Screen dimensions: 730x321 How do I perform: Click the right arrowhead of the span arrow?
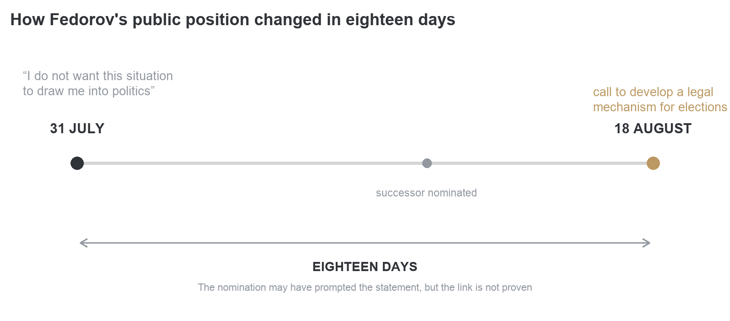(x=646, y=243)
